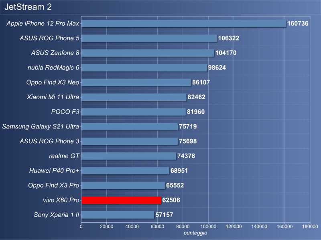
Task: Select the score value "57157"
Action: pos(164,215)
